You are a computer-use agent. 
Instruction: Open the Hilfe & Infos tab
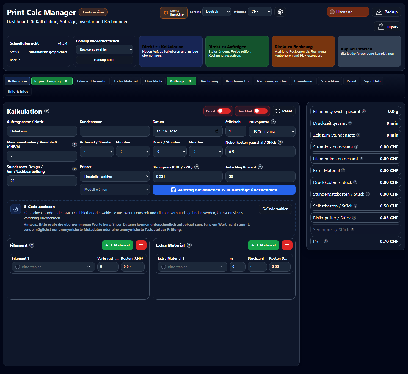pyautogui.click(x=18, y=91)
